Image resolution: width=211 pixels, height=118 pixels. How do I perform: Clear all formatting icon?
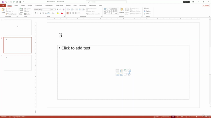tap(63, 10)
